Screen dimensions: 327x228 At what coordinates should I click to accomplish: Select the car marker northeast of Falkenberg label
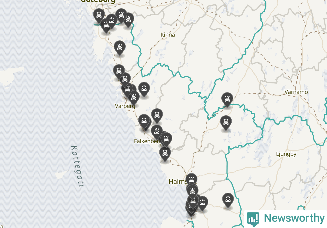pyautogui.click(x=166, y=140)
